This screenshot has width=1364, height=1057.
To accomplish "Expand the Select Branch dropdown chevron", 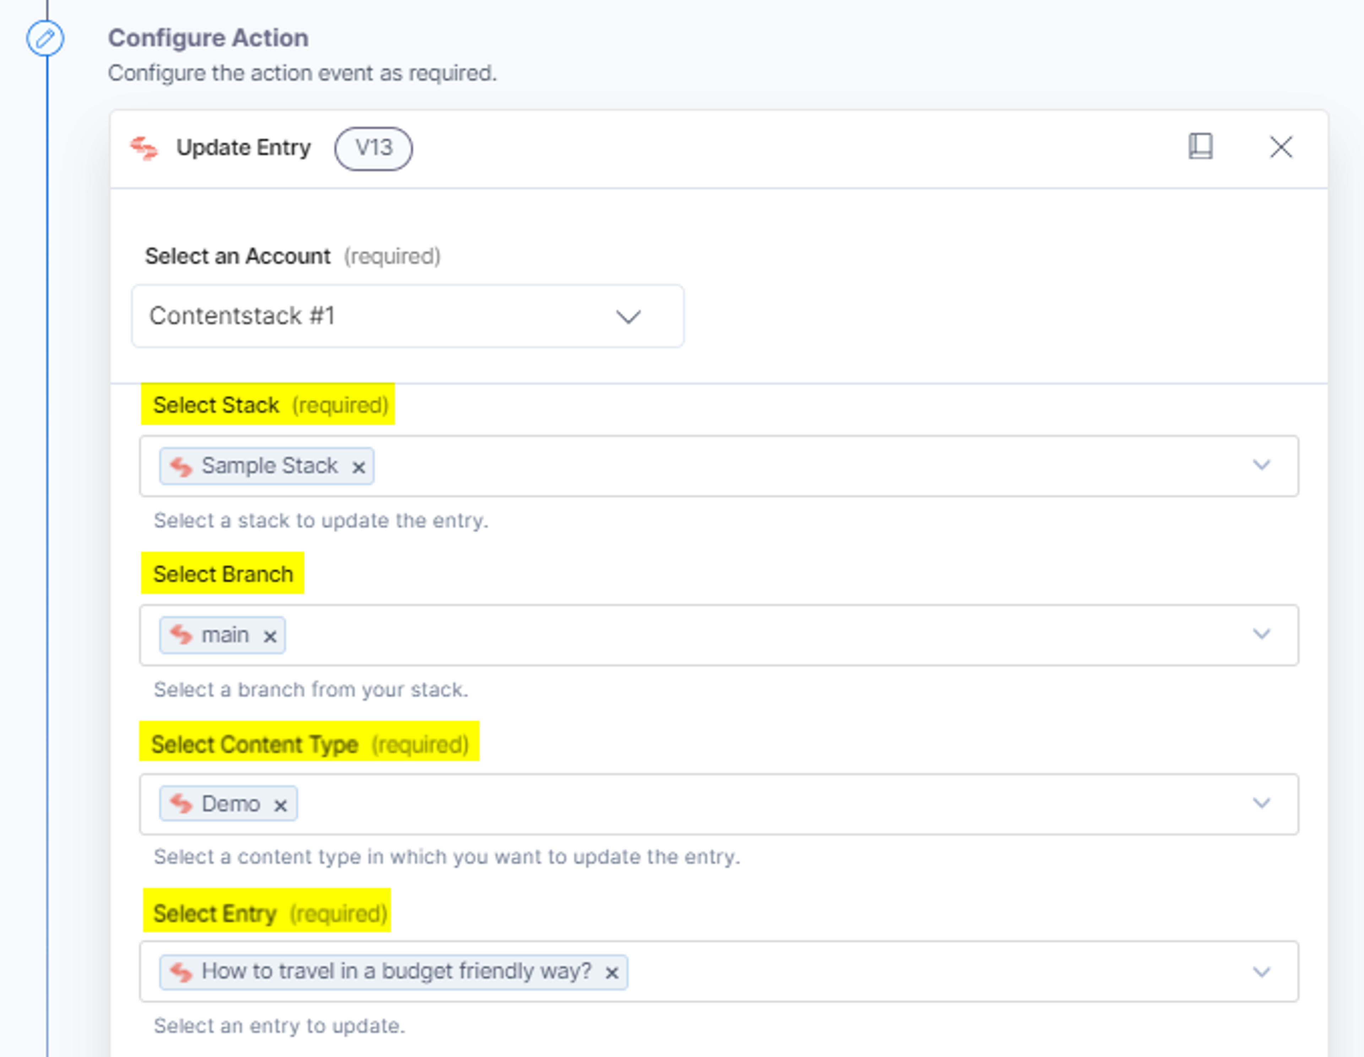I will 1262,634.
